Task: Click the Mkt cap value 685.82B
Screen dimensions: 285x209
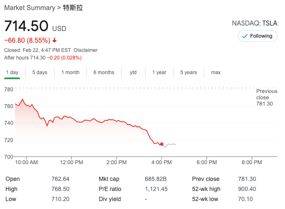Action: tap(155, 179)
